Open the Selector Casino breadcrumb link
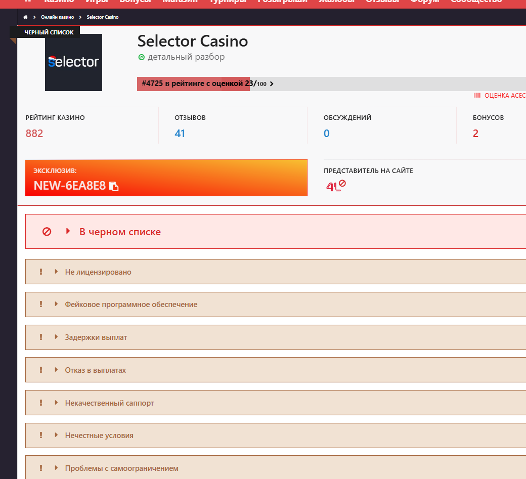 click(103, 17)
